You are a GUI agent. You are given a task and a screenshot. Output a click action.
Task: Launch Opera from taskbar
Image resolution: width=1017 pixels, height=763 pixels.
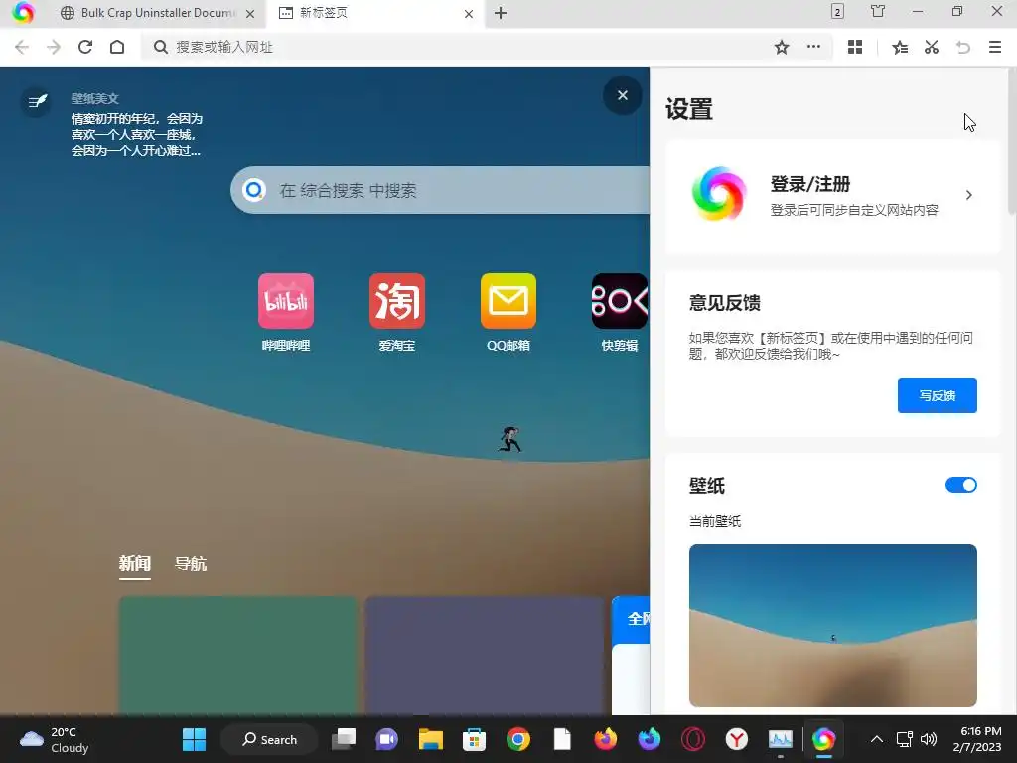(x=692, y=739)
